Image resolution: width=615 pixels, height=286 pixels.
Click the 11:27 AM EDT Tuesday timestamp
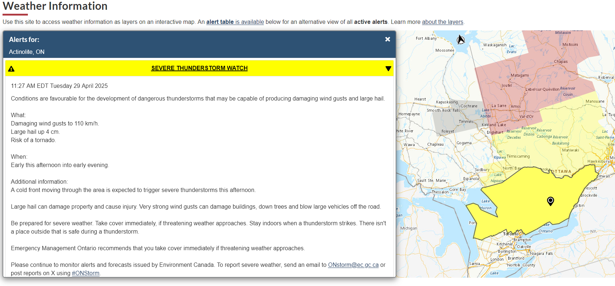click(59, 86)
